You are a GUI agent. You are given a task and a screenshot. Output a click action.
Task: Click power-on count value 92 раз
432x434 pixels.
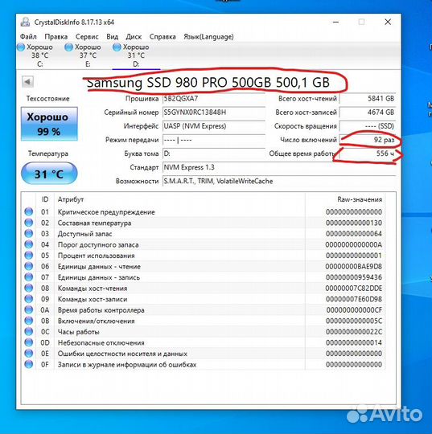[368, 140]
